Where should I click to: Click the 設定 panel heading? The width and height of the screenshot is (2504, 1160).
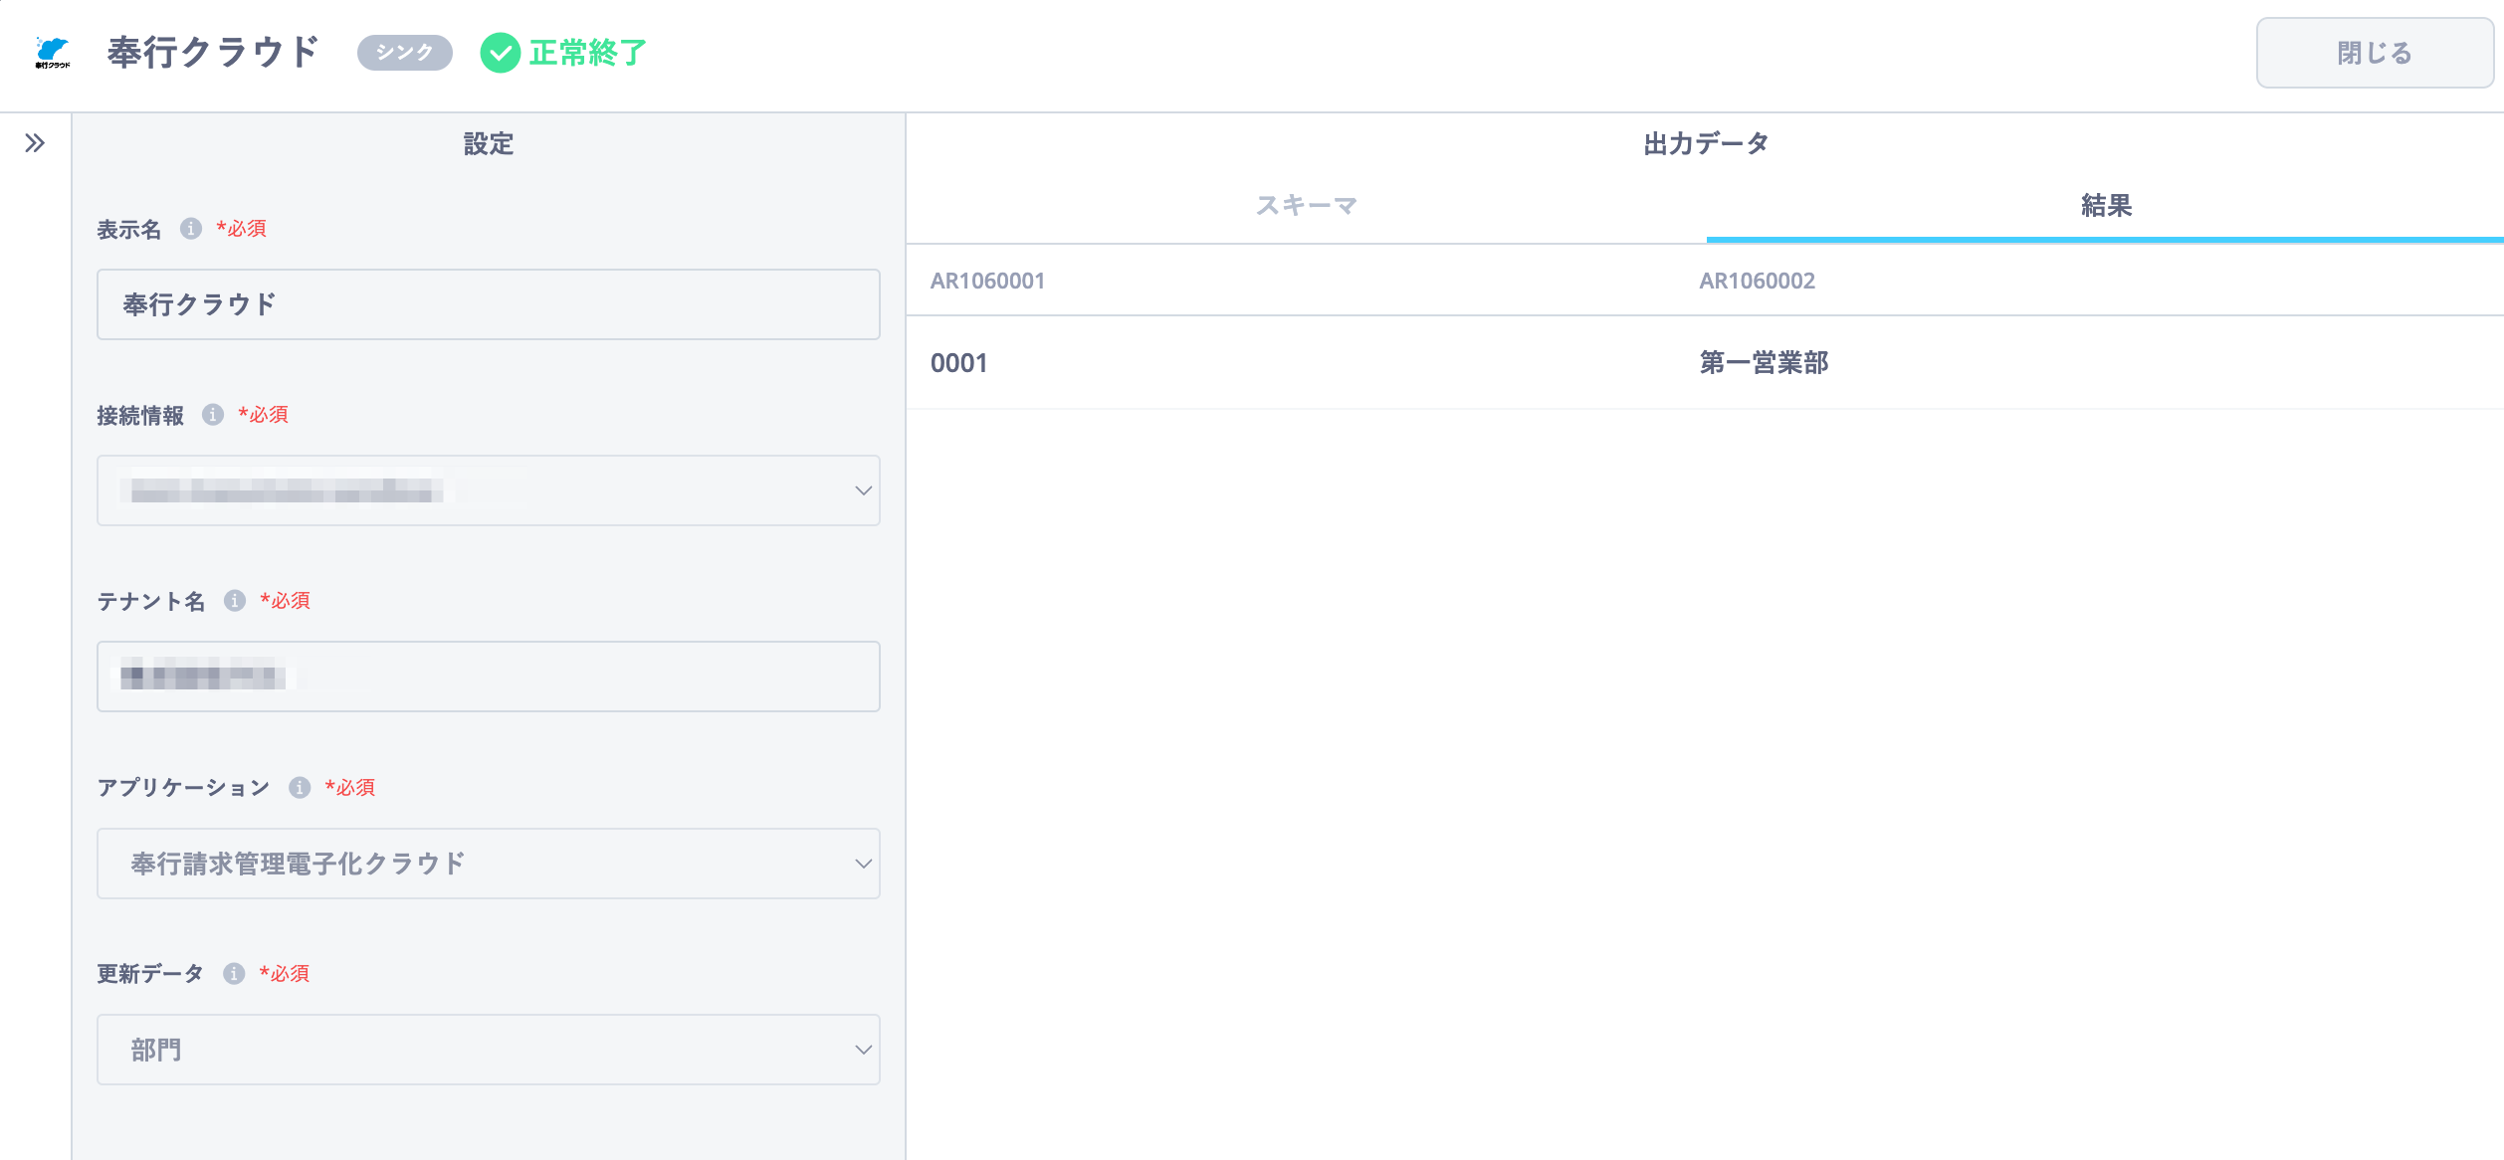click(489, 144)
